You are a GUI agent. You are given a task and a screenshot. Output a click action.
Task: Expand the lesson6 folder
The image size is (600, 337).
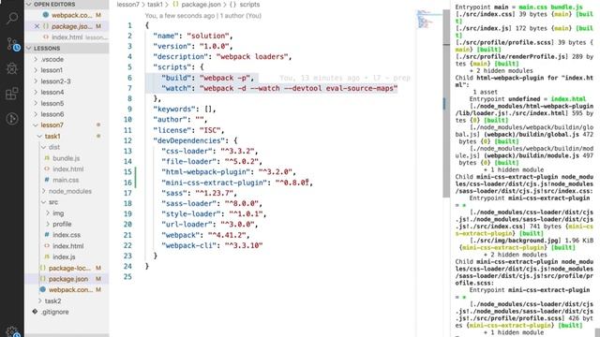tap(36, 114)
